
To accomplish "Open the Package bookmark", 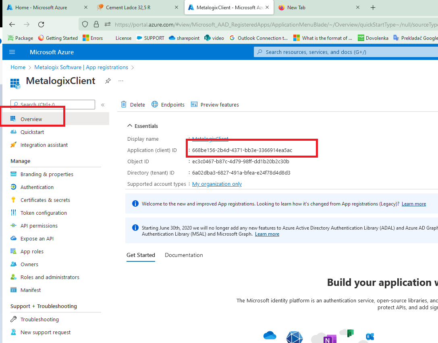I will (x=20, y=38).
